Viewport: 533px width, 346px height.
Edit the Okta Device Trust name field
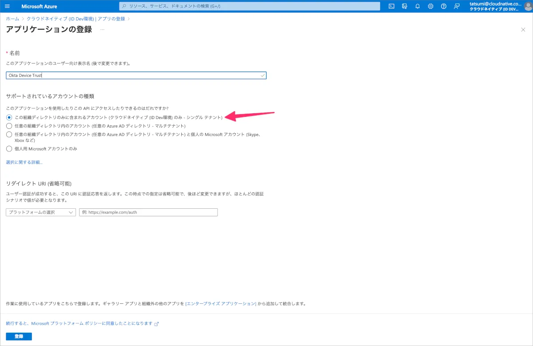pos(136,76)
